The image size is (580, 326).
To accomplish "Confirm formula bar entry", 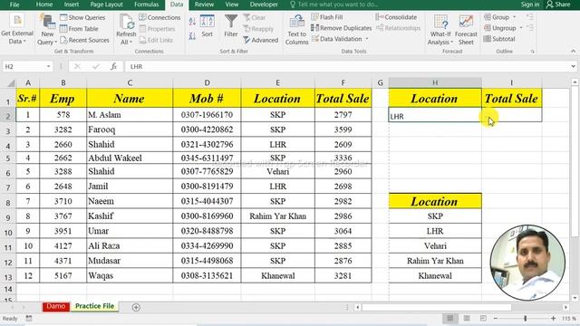I will [96, 66].
